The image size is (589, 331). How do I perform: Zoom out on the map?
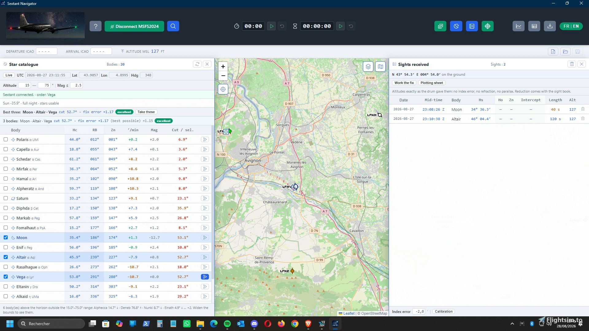(223, 76)
